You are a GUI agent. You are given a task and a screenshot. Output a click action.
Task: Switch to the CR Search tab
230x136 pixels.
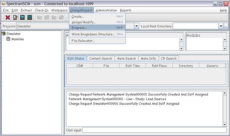pos(169,58)
